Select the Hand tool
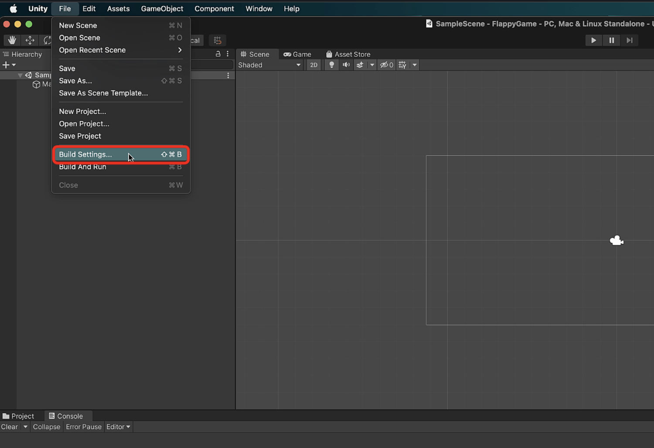The image size is (654, 448). 12,40
